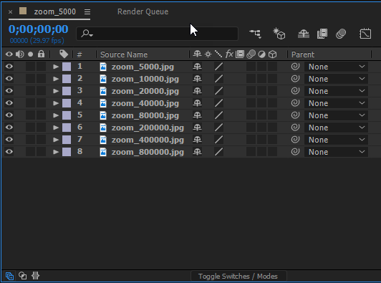Open Parent dropdown for zoom_400000.jpg
The width and height of the screenshot is (381, 283).
pos(336,140)
